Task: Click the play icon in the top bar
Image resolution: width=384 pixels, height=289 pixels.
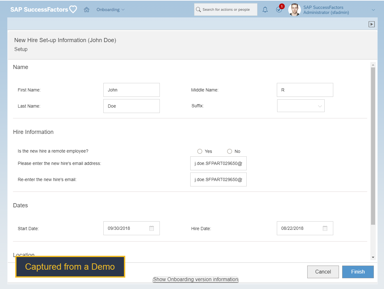Action: [372, 24]
